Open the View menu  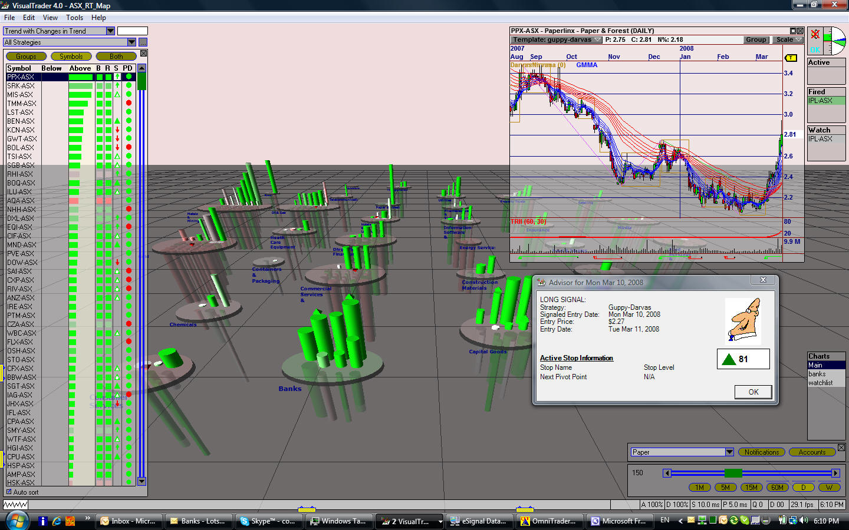tap(50, 18)
